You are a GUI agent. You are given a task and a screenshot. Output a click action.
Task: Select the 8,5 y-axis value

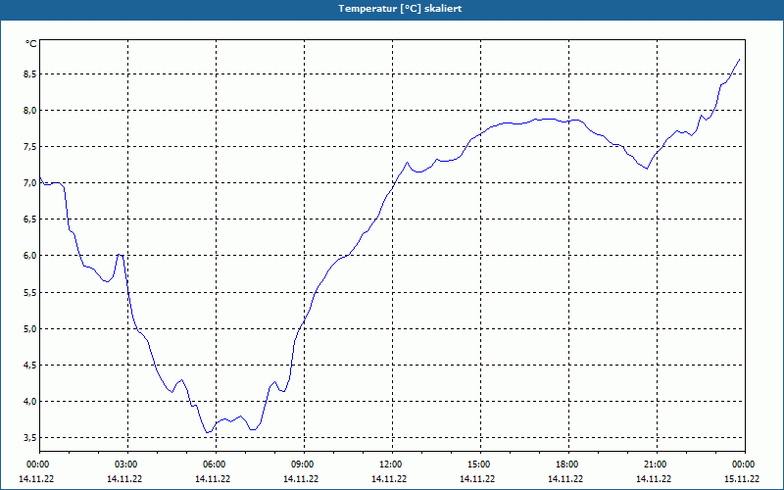point(30,74)
